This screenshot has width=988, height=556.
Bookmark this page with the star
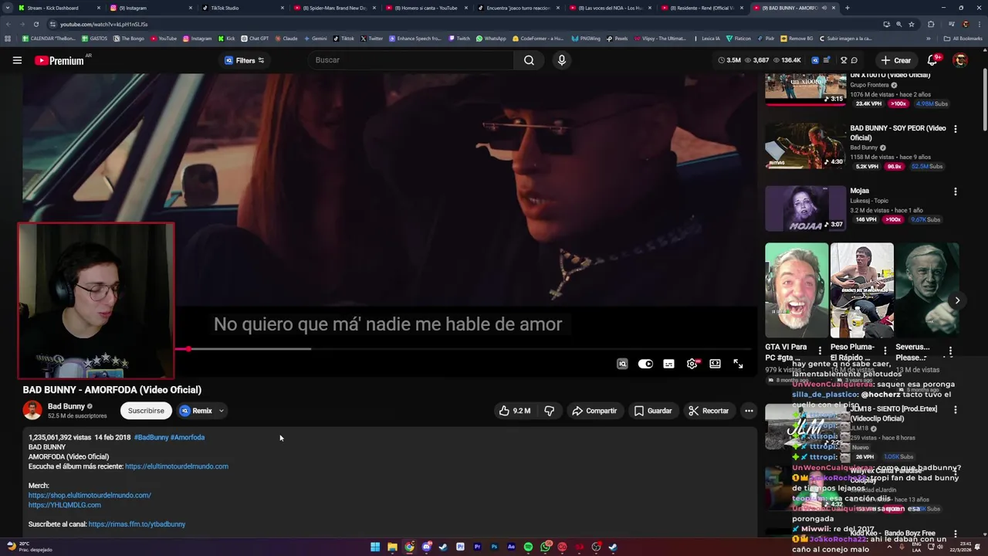click(x=910, y=24)
